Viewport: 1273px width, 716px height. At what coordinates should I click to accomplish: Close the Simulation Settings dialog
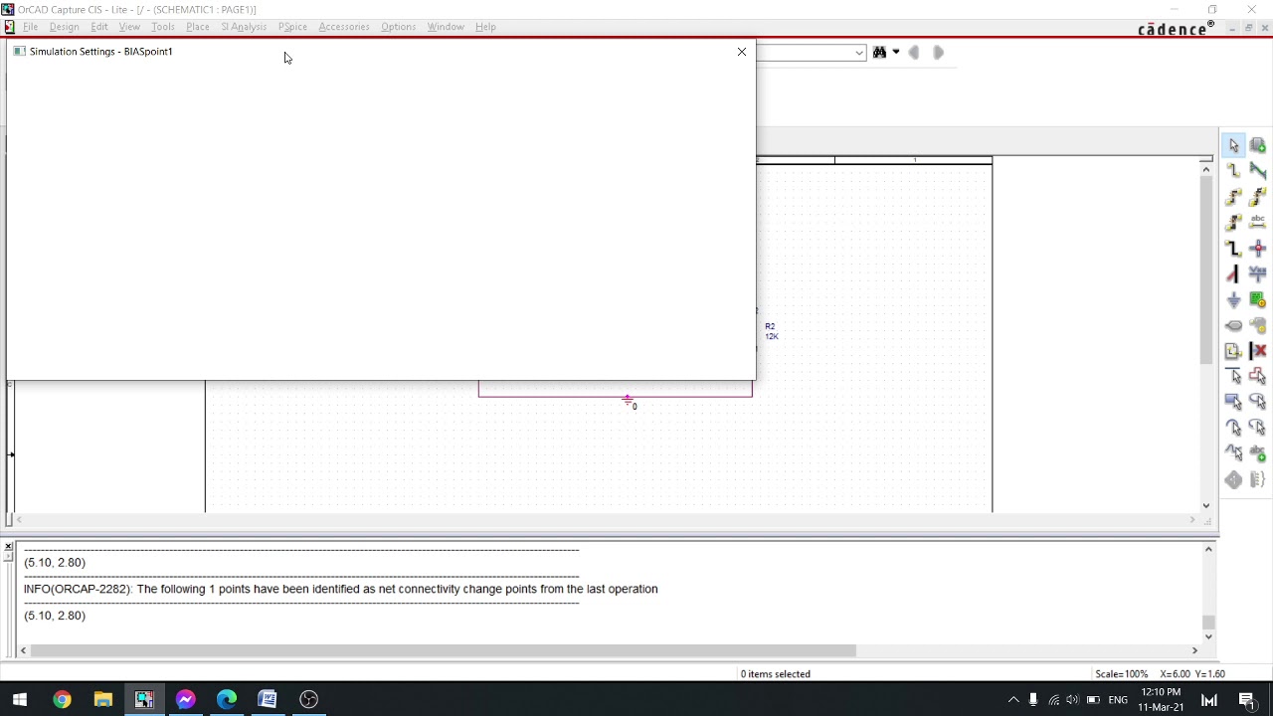pos(742,52)
